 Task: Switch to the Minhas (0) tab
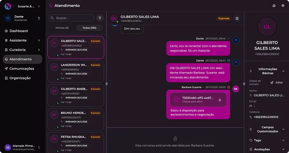click(62, 28)
